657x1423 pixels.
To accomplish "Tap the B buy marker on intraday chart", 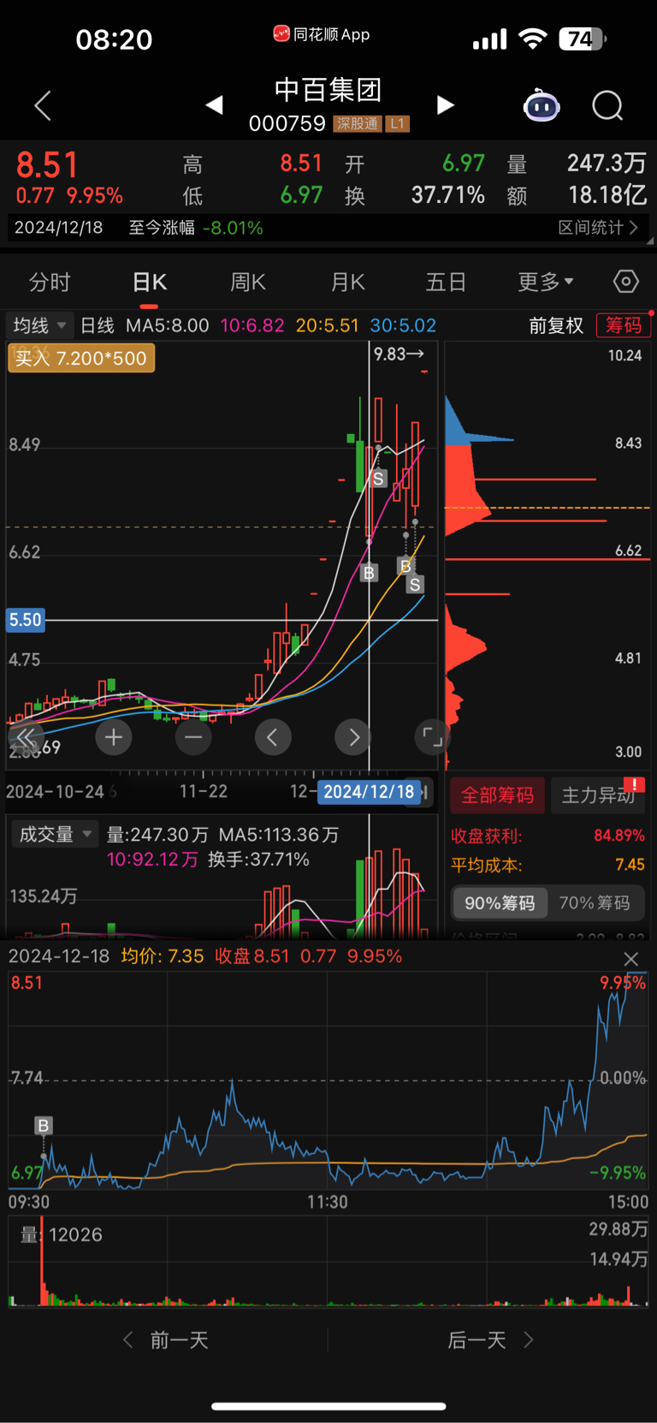I will 44,1125.
